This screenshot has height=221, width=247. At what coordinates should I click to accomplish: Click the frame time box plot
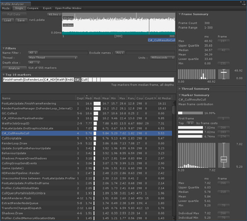[x=223, y=74]
